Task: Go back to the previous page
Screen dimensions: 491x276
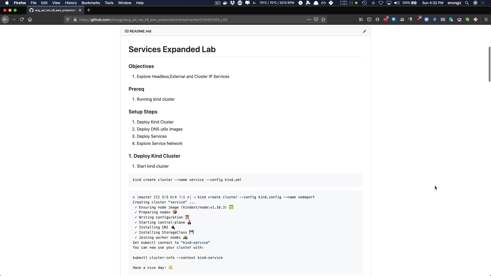Action: (5, 19)
